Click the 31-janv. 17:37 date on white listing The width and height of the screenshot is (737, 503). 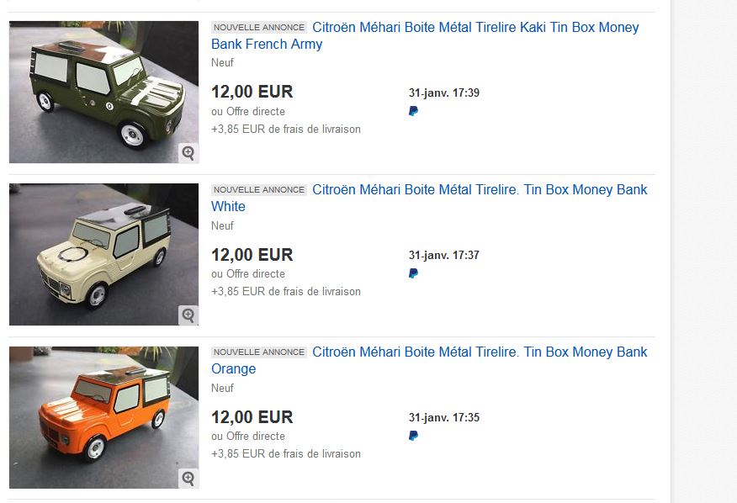tap(444, 255)
